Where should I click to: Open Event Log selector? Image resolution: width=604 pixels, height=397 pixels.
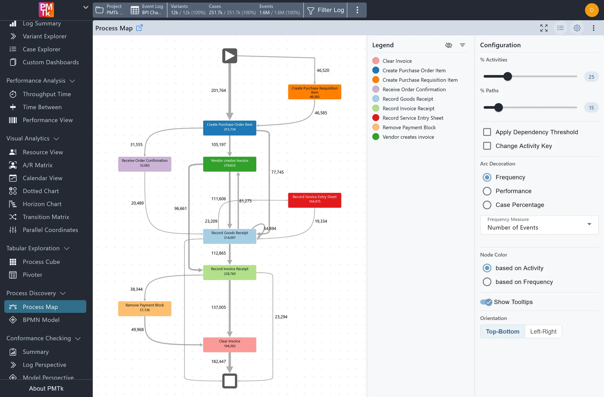click(x=147, y=10)
